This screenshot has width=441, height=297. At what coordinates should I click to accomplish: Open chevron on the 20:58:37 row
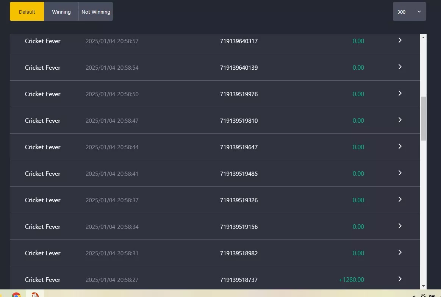[x=400, y=199]
